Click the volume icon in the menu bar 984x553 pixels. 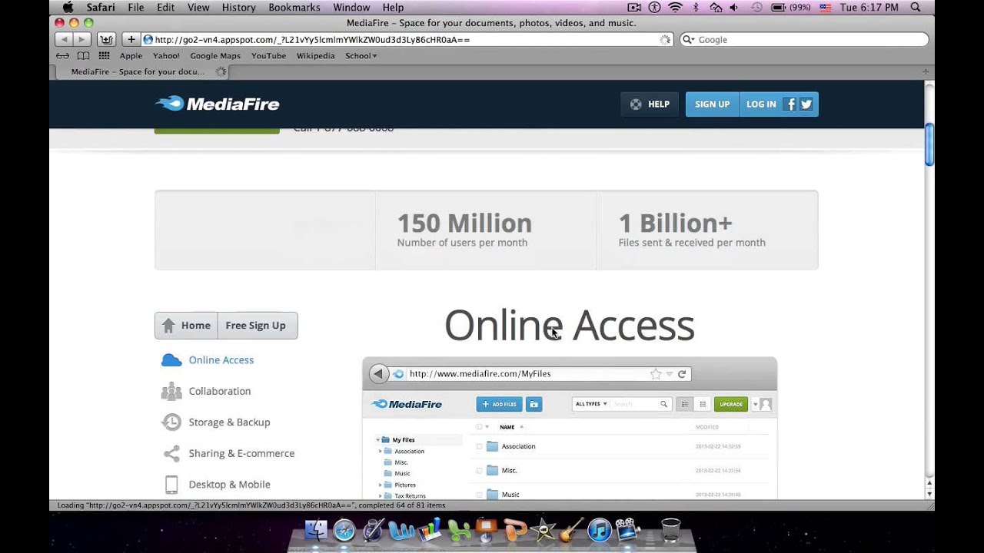[x=735, y=7]
